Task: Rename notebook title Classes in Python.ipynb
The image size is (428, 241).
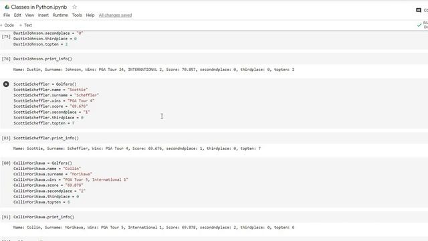Action: tap(39, 7)
